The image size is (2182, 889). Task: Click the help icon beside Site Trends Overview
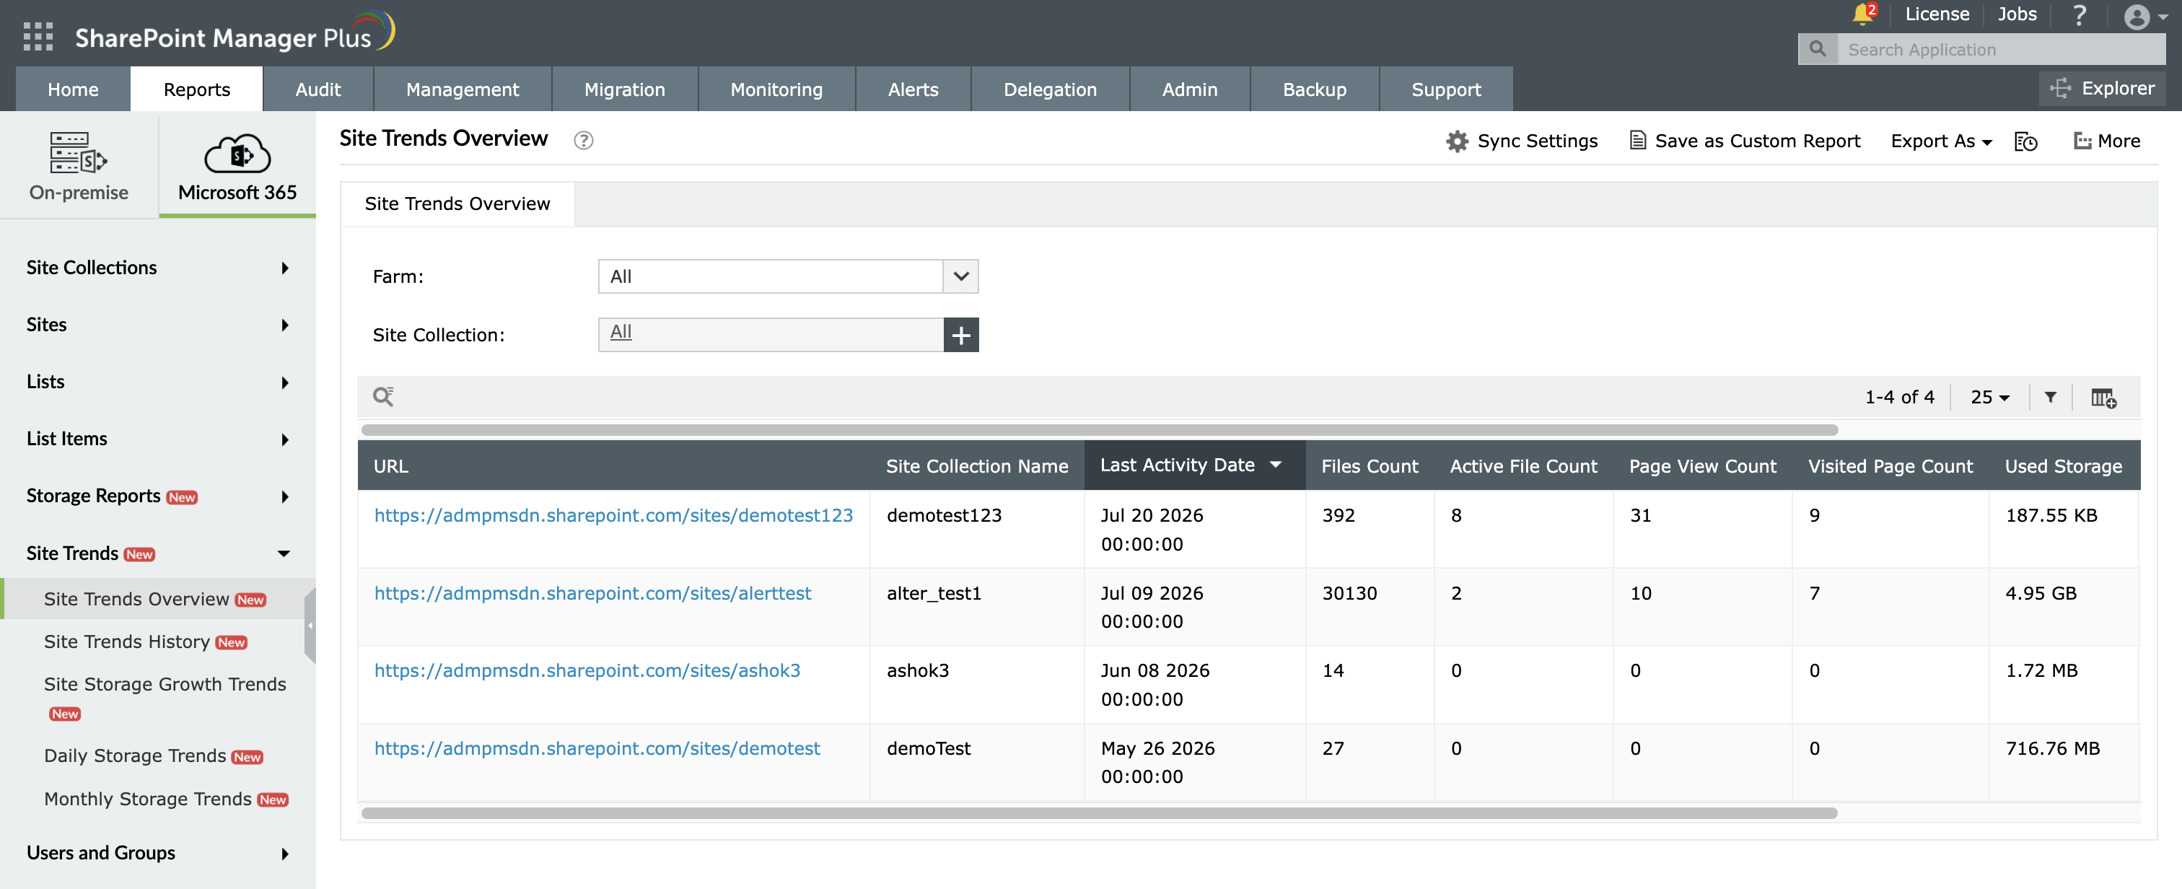pos(584,141)
